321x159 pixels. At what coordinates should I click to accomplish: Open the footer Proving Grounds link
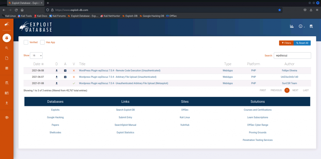coord(258,132)
